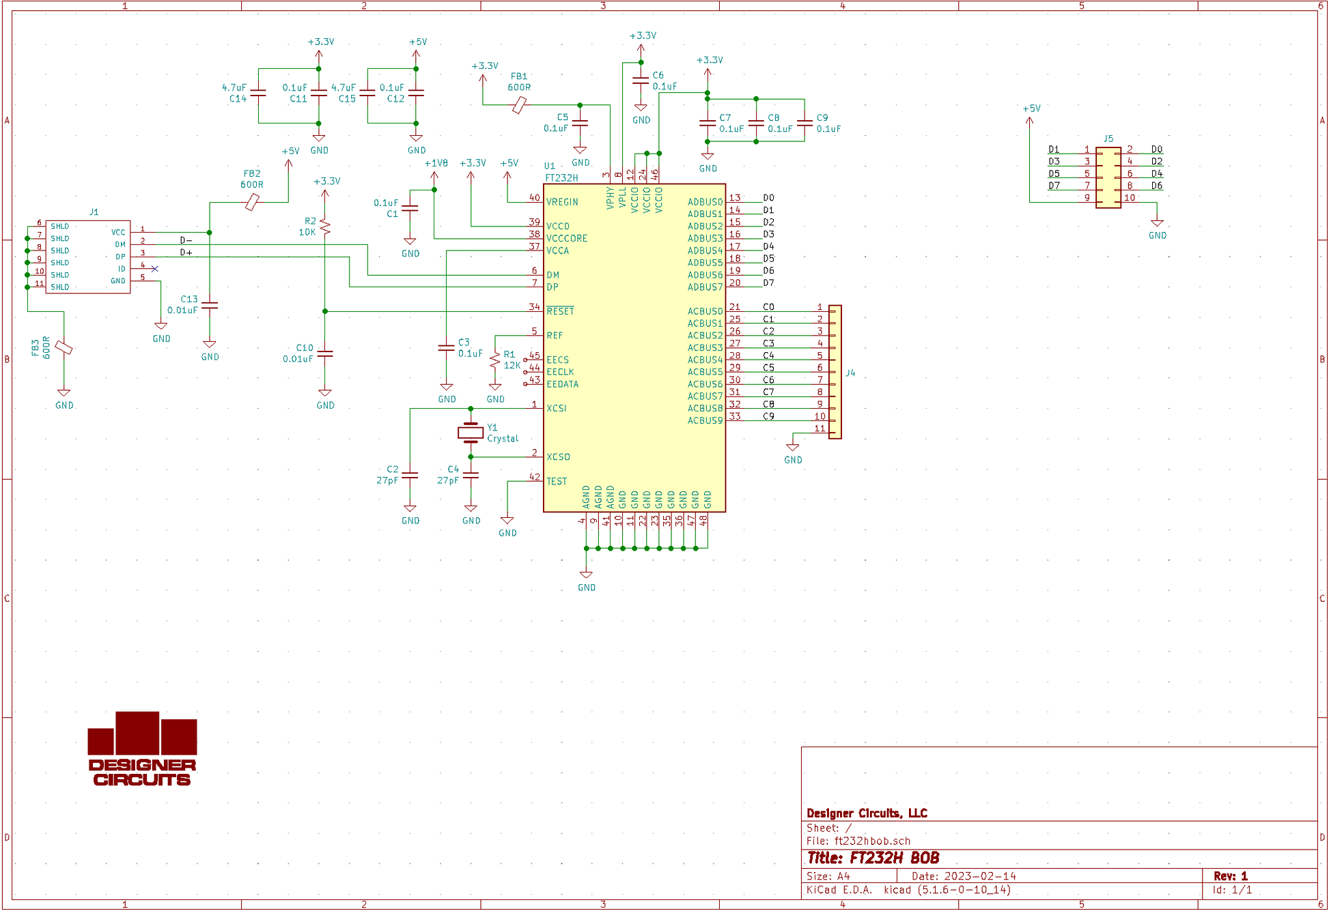The image size is (1329, 911).
Task: Click the File: ft232hbob.sch field
Action: point(858,841)
